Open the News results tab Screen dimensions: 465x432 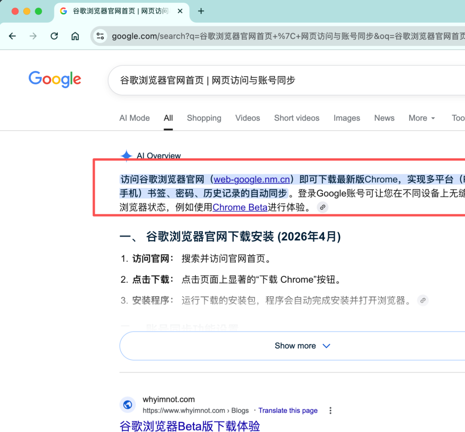tap(384, 118)
